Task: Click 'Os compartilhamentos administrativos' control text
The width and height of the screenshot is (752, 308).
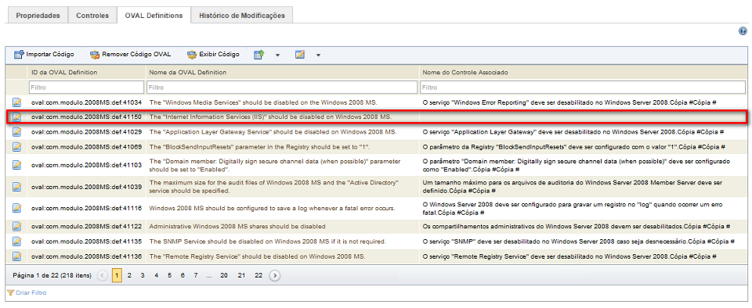Action: tap(576, 226)
